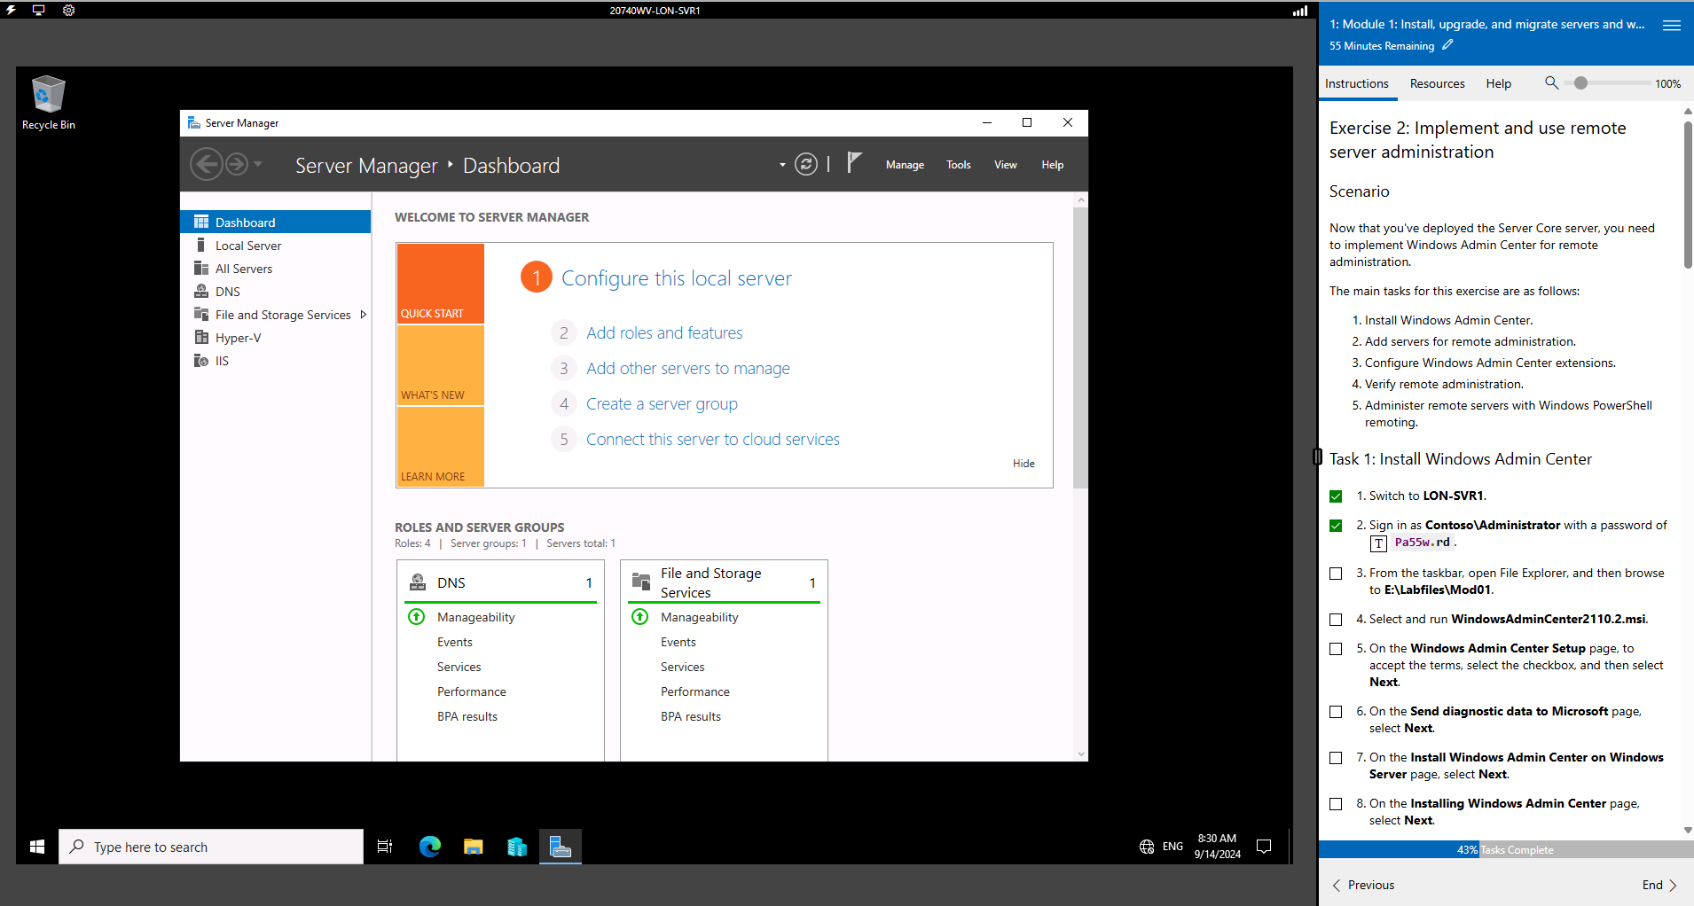Open the gear settings icon in lab toolbar

[68, 11]
